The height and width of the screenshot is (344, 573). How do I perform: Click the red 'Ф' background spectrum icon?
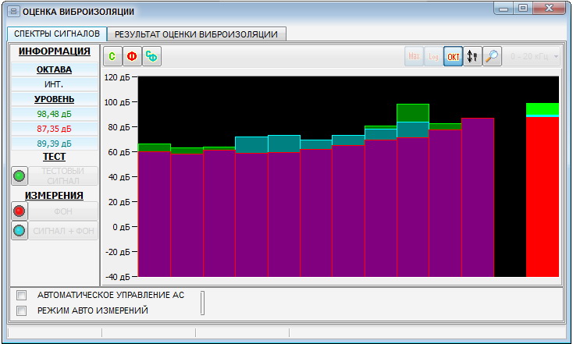132,56
